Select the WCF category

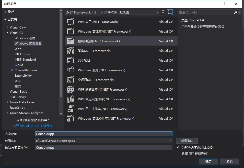pos(18,81)
